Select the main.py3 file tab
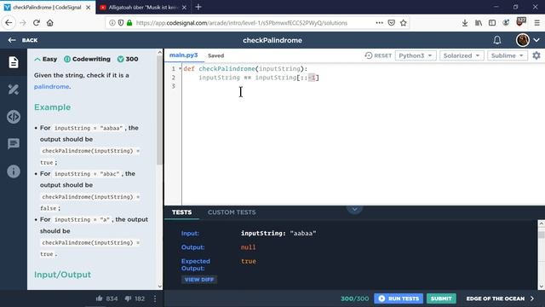545x307 pixels. tap(184, 55)
